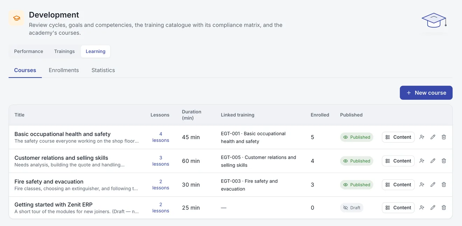
Task: Open the Statistics sub-tab
Action: click(x=103, y=70)
